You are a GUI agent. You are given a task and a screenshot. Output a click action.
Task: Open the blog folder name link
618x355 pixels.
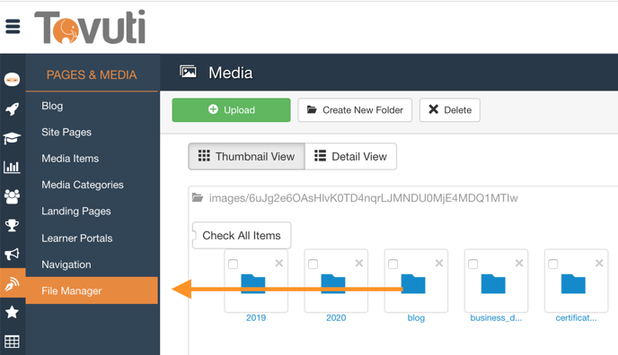pyautogui.click(x=416, y=317)
